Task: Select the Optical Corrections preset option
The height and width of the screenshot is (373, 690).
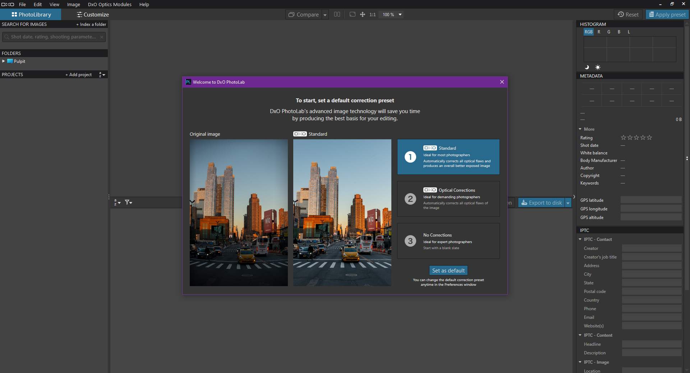Action: (x=448, y=199)
